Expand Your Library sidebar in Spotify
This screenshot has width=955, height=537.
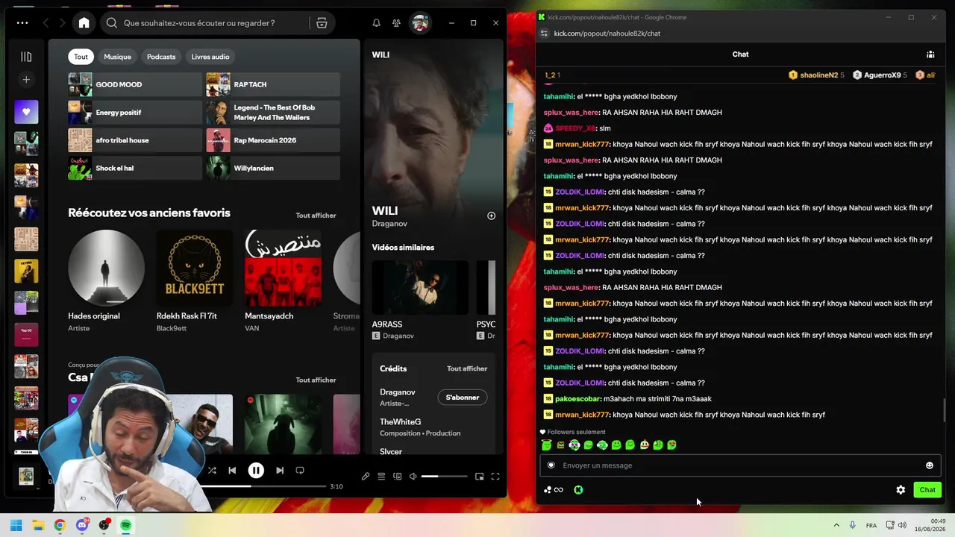(x=26, y=57)
